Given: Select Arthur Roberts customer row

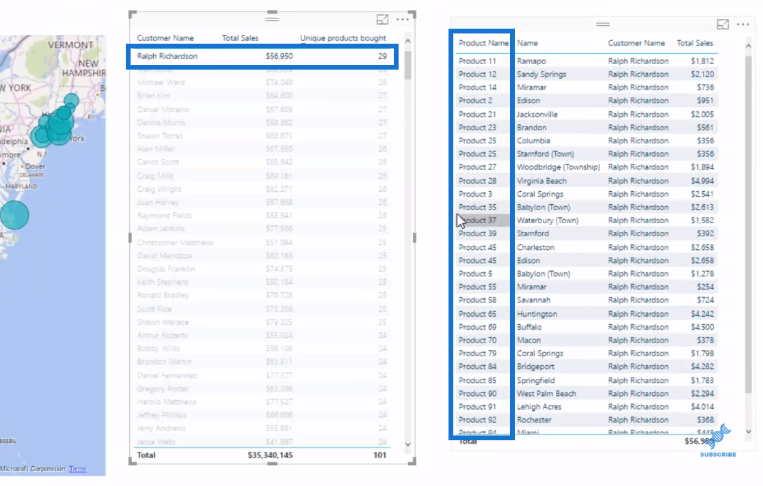Looking at the screenshot, I should (263, 335).
